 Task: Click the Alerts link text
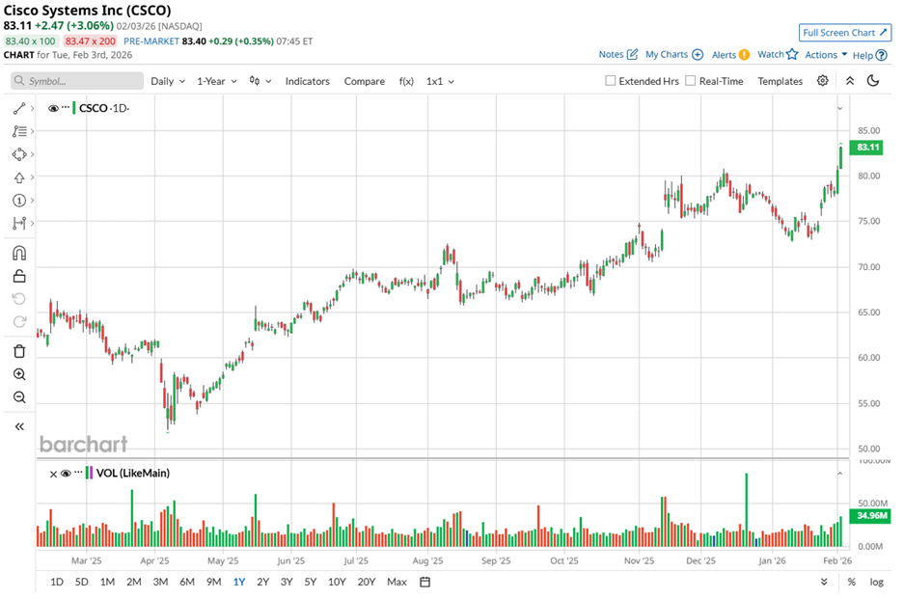coord(724,55)
